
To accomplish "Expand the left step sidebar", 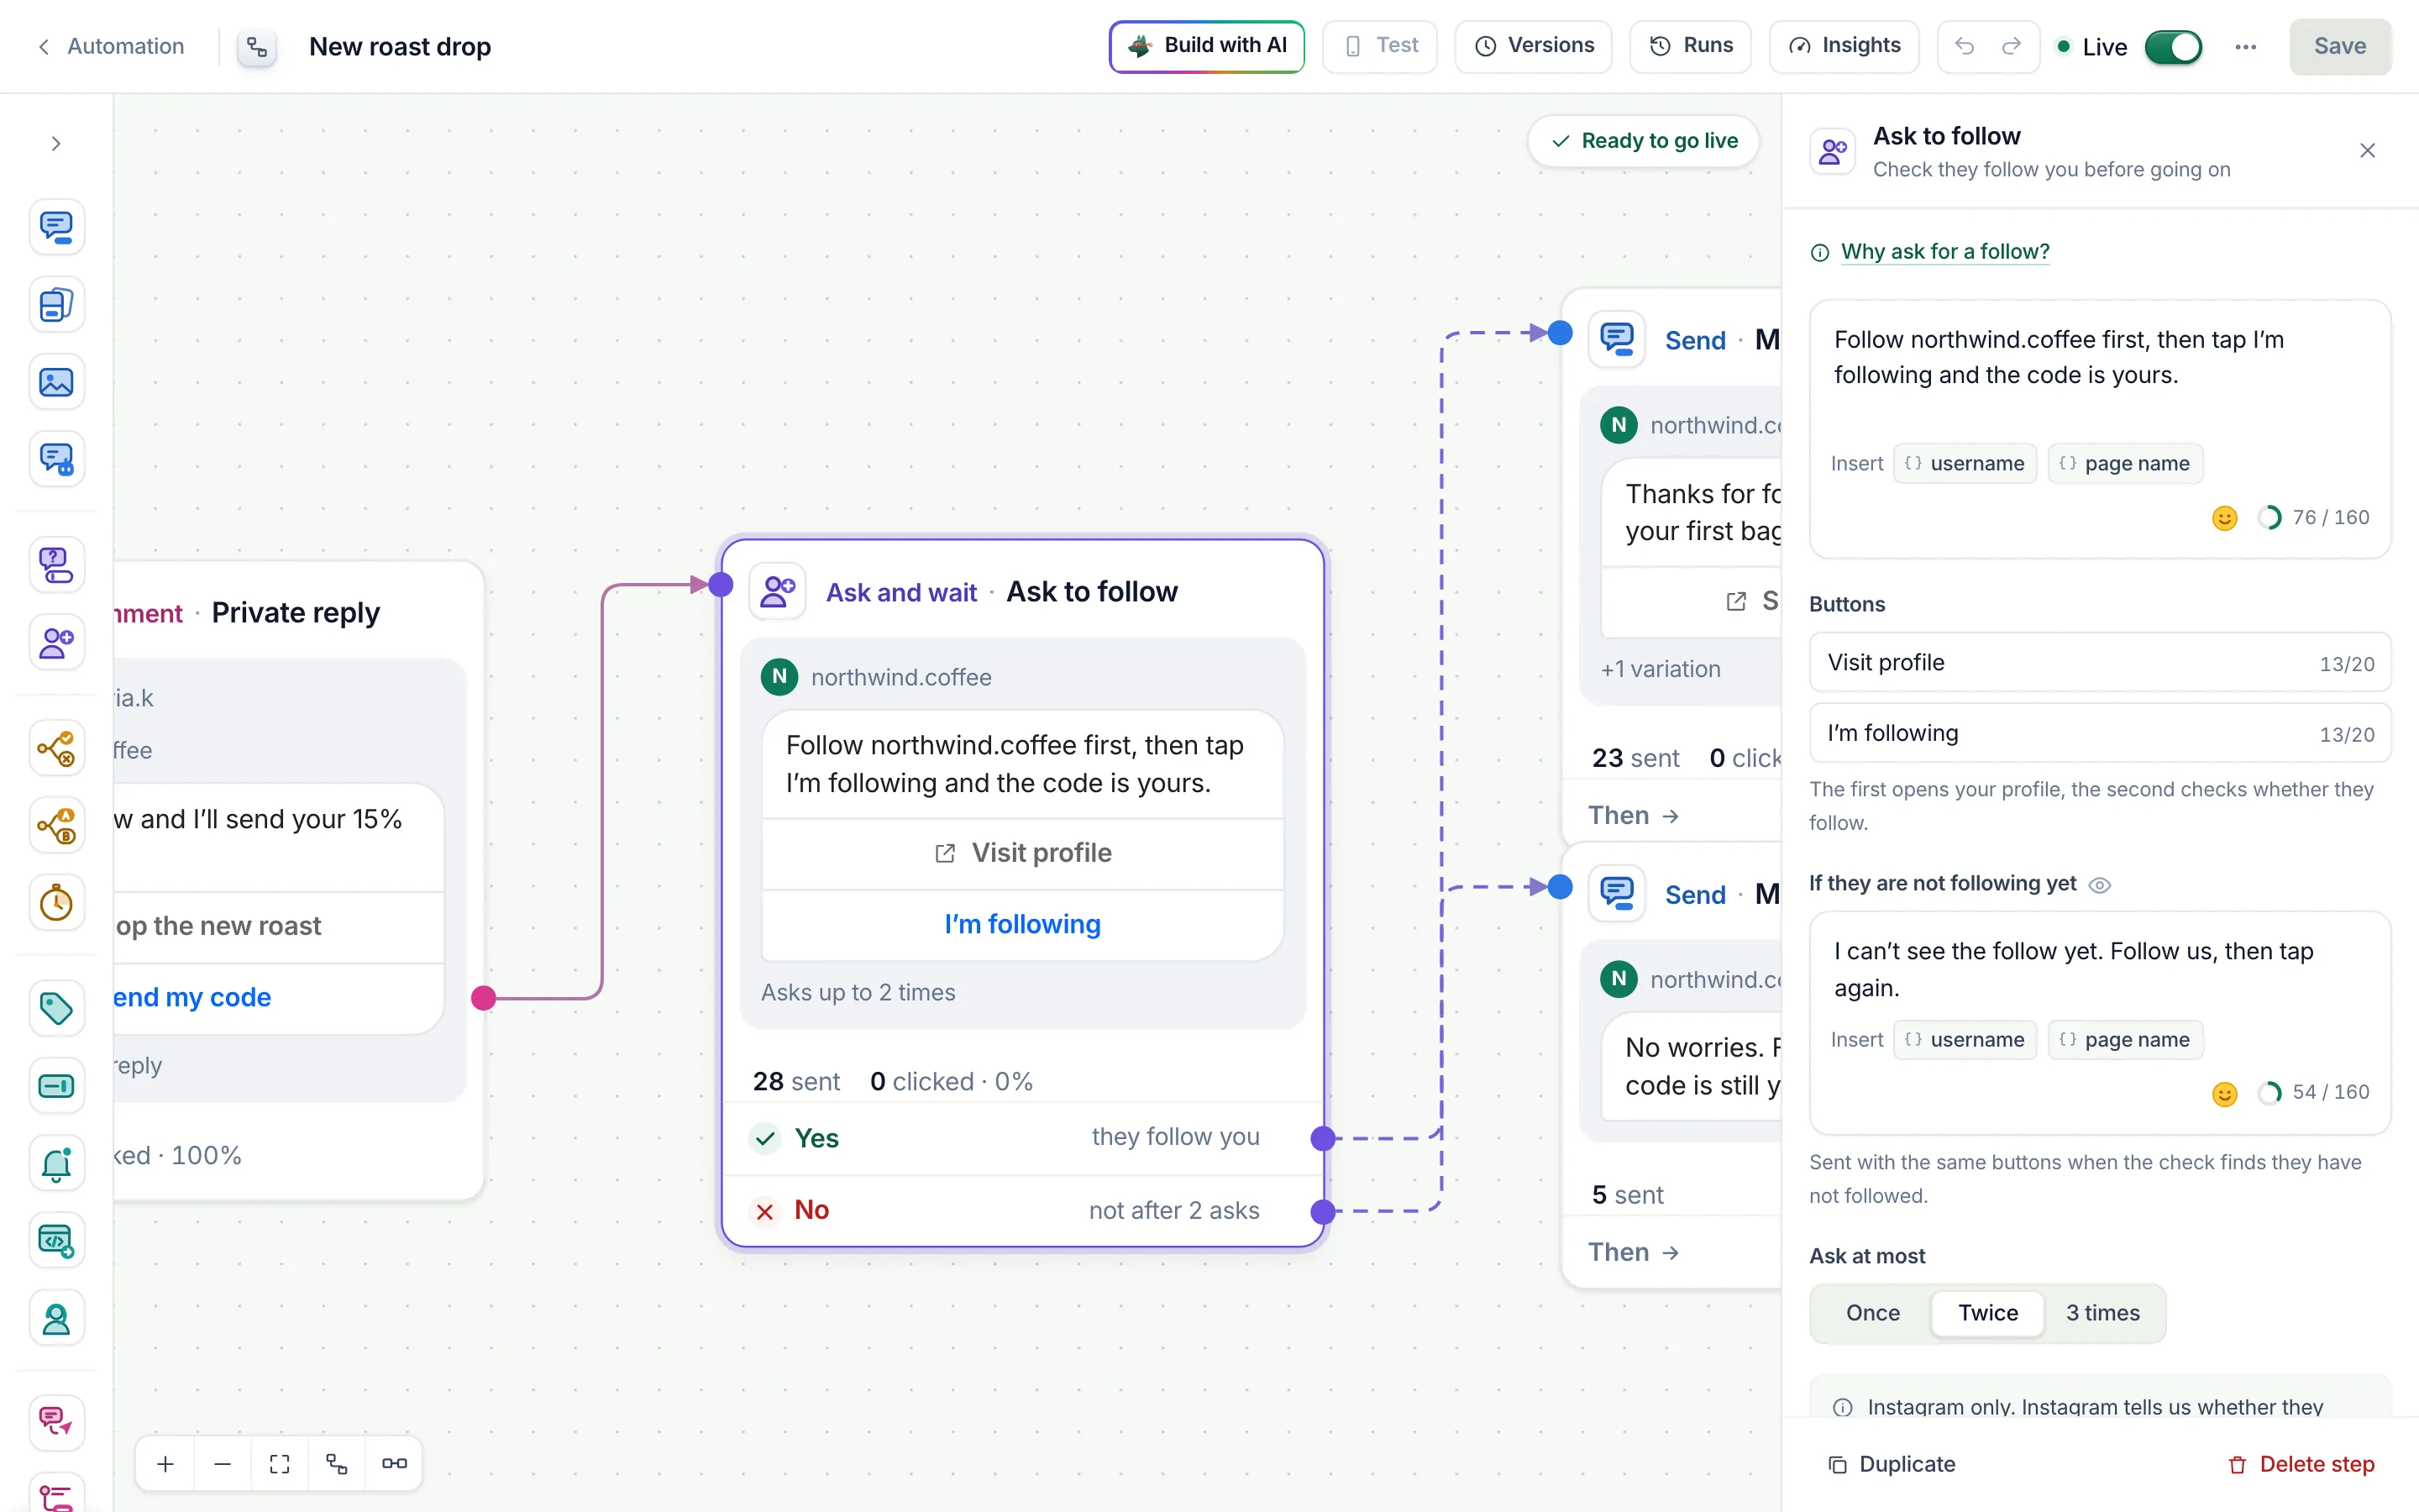I will (x=56, y=144).
